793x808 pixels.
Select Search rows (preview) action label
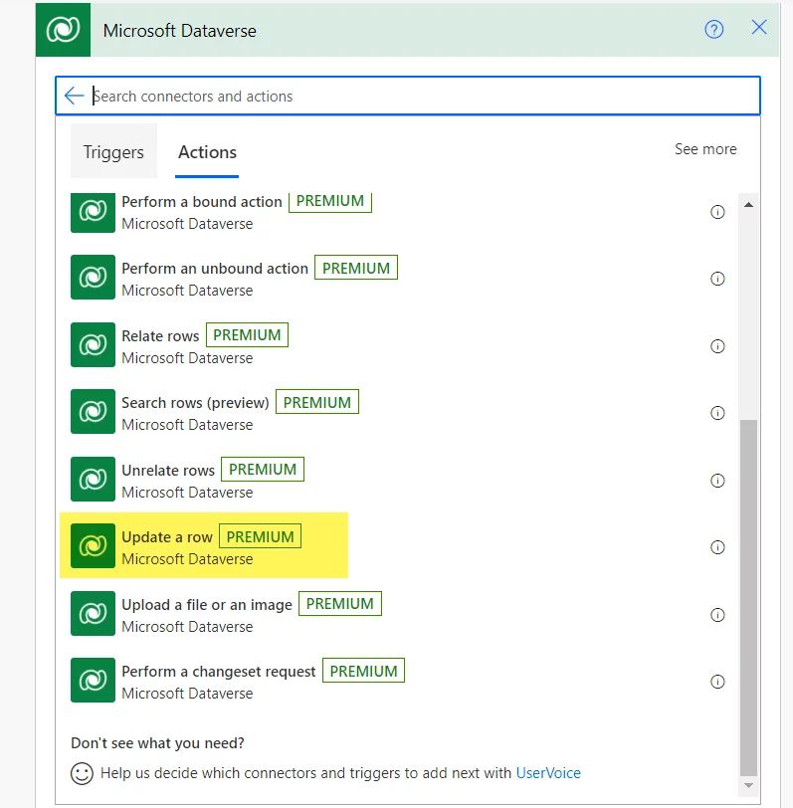pos(195,402)
